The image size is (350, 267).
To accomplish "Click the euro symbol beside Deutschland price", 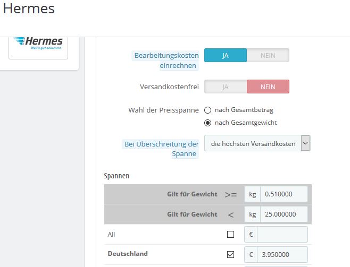I will 251,254.
